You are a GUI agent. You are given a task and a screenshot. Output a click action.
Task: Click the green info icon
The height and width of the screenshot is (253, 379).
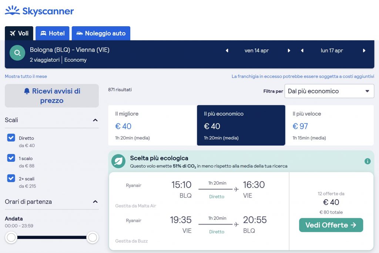pyautogui.click(x=368, y=161)
